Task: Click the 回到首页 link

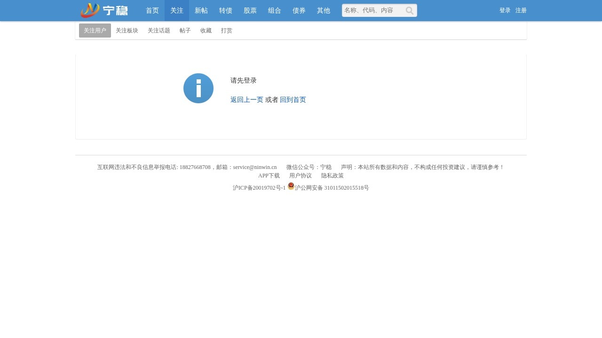Action: tap(293, 100)
